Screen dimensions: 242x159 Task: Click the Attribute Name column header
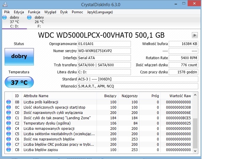coord(59,96)
